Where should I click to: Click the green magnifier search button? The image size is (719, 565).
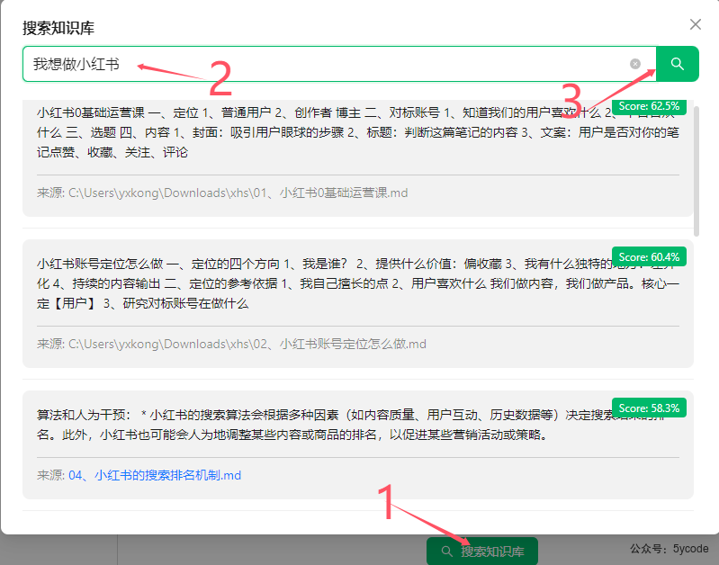click(x=678, y=64)
